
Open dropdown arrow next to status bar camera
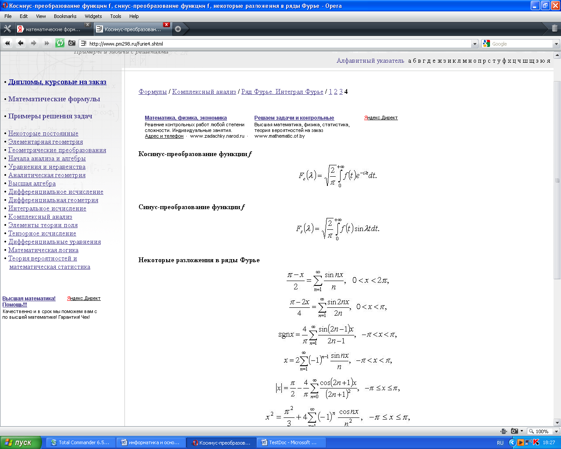(x=522, y=431)
